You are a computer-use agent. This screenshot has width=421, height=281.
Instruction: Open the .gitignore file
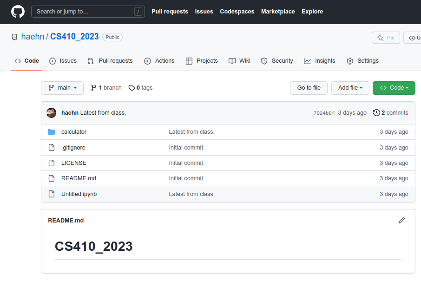(73, 148)
